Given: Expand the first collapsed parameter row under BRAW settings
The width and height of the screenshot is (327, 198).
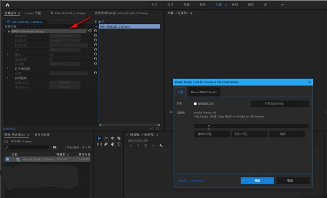Looking at the screenshot, I should (x=8, y=54).
